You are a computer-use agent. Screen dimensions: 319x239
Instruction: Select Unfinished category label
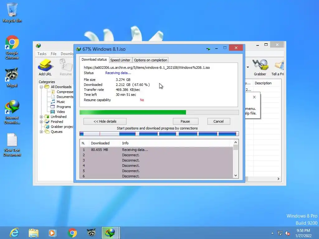[59, 117]
